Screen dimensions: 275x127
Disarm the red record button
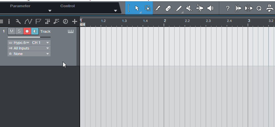click(27, 31)
